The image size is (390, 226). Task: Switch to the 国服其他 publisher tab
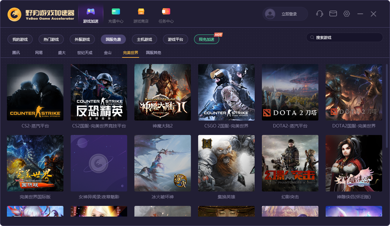(x=154, y=53)
